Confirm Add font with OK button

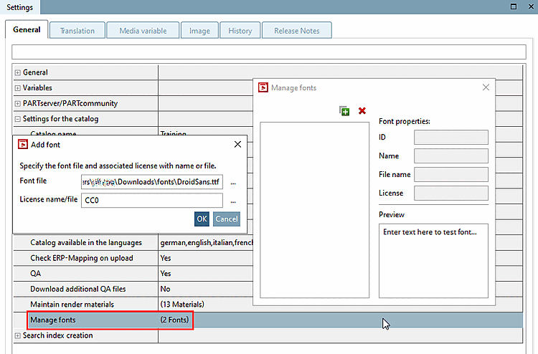[202, 219]
